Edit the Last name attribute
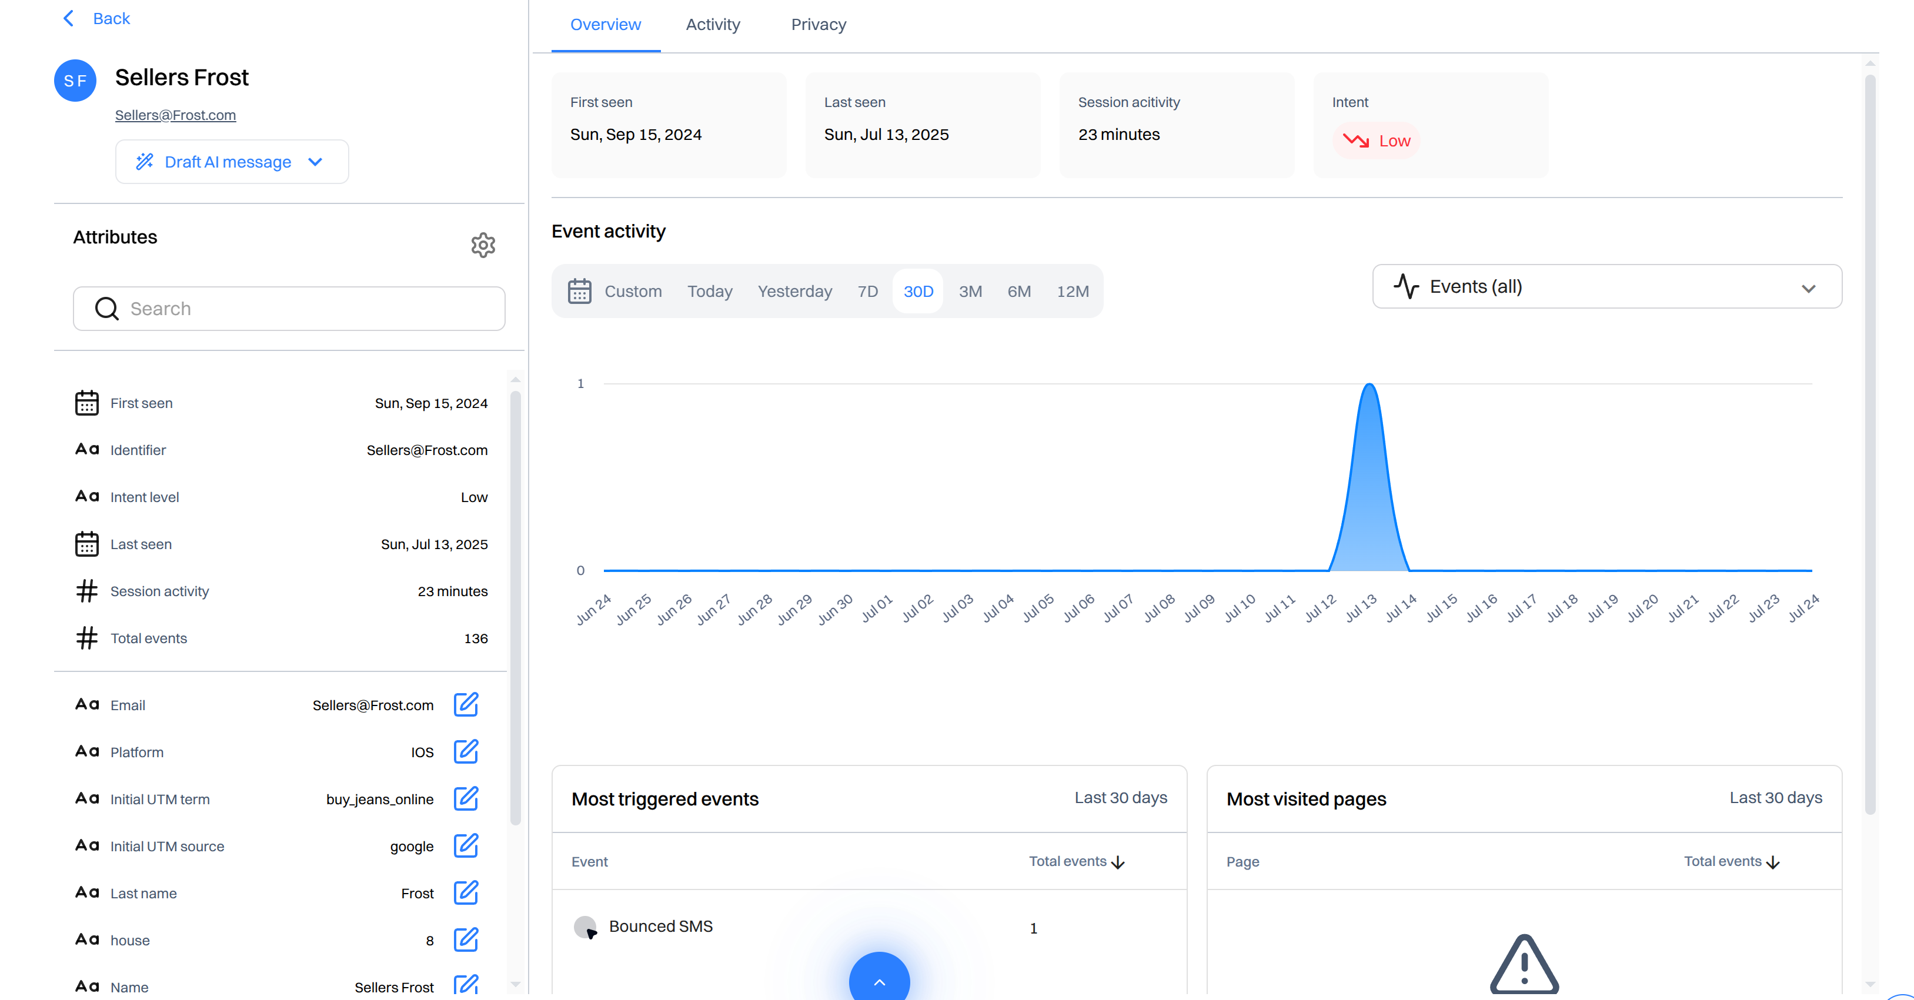Image resolution: width=1914 pixels, height=1000 pixels. [466, 892]
